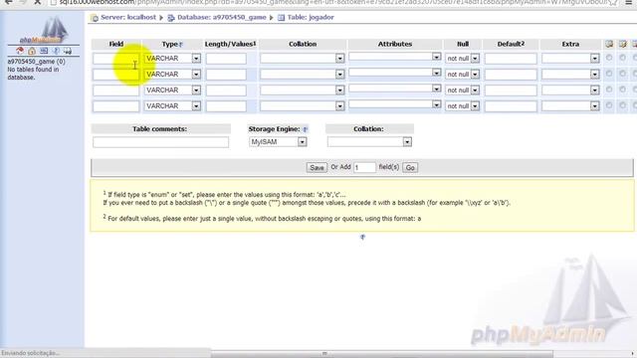Click the third row Field name input

click(x=115, y=90)
